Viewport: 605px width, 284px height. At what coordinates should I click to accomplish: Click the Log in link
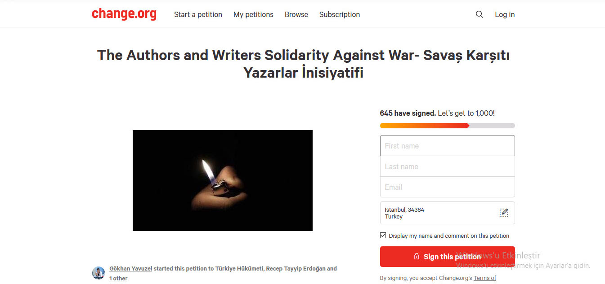505,14
